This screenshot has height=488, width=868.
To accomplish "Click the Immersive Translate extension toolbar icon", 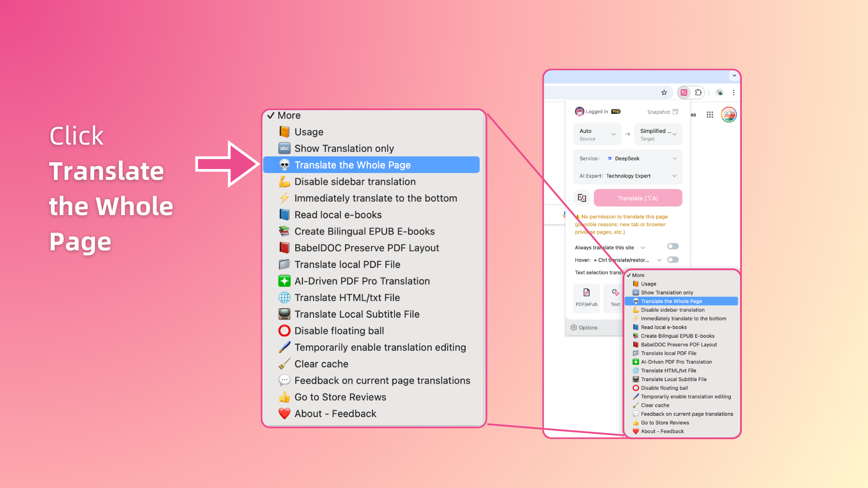I will (684, 93).
